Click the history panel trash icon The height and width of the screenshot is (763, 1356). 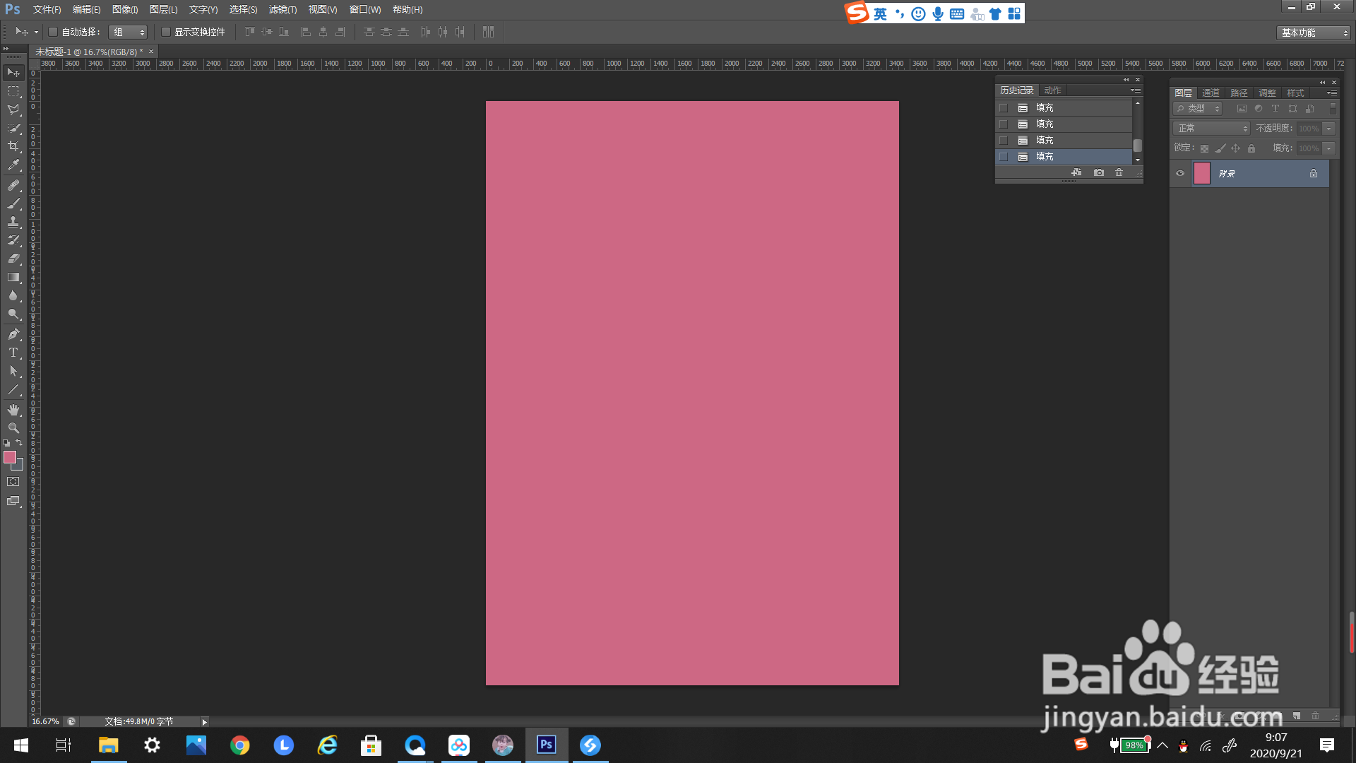tap(1119, 172)
